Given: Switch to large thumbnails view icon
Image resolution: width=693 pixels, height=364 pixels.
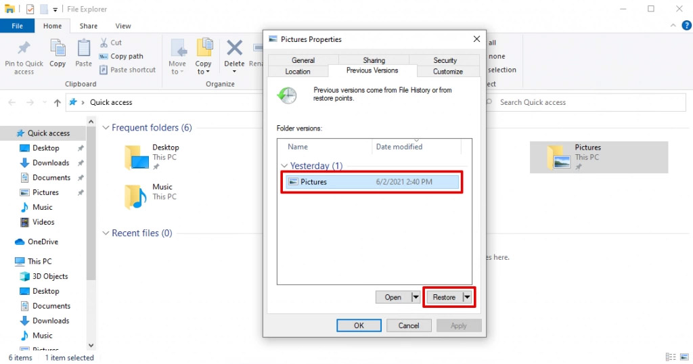Looking at the screenshot, I should point(685,357).
